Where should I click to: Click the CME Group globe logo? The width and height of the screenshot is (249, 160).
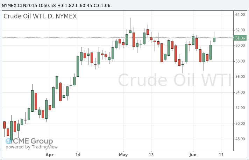[x=9, y=141]
